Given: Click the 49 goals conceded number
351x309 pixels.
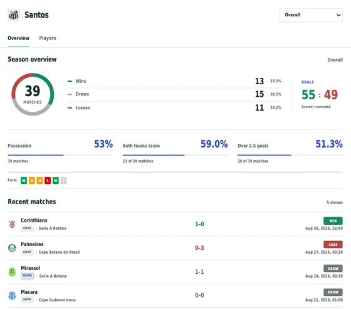Looking at the screenshot, I should click(x=331, y=95).
